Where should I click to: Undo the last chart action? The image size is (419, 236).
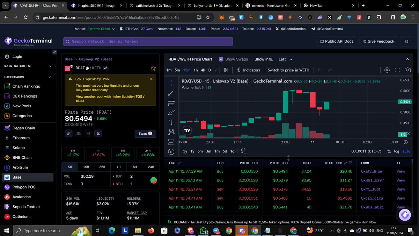pyautogui.click(x=319, y=70)
